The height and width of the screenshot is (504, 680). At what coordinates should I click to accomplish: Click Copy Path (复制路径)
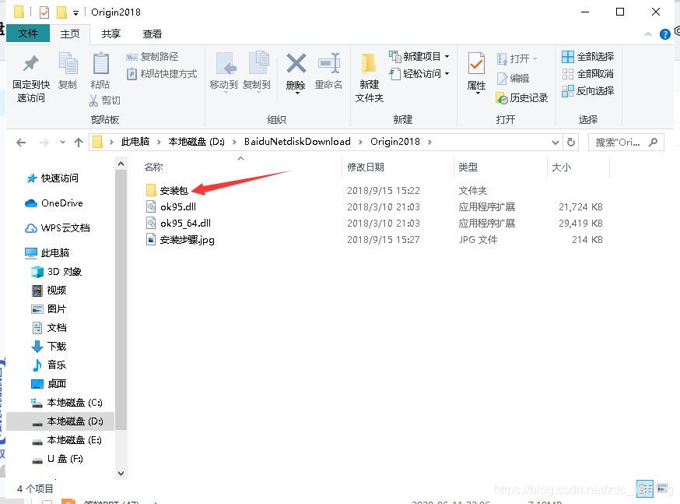(x=152, y=56)
